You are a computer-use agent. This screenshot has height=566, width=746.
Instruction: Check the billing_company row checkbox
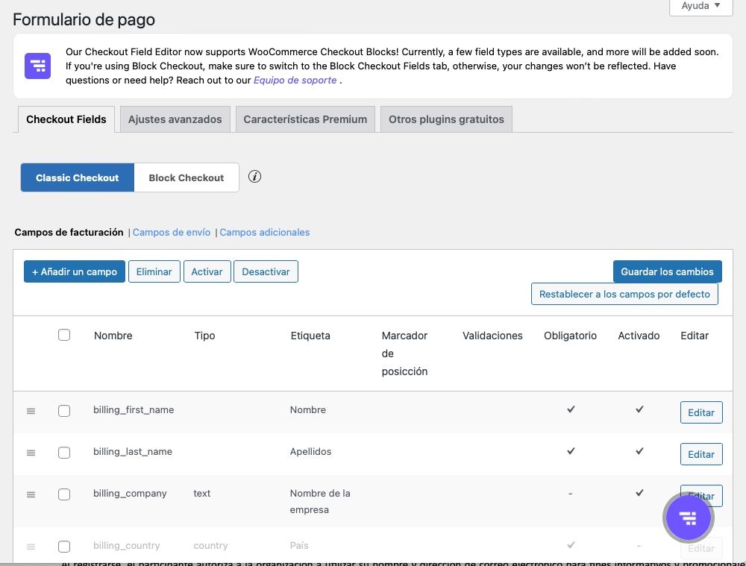[64, 494]
